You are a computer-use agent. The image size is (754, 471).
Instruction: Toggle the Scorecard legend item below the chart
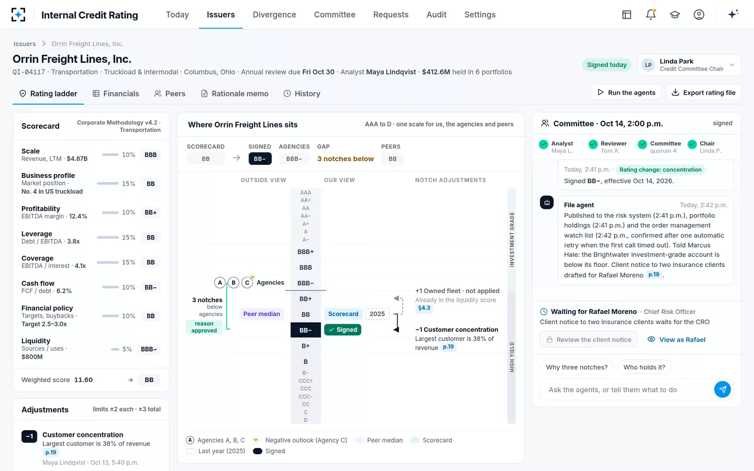431,440
